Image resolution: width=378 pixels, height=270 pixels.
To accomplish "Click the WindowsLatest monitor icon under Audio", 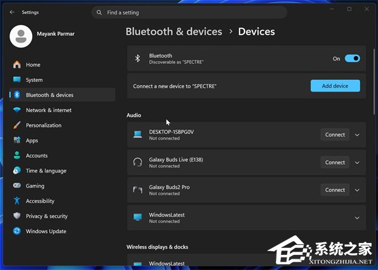I will [137, 217].
